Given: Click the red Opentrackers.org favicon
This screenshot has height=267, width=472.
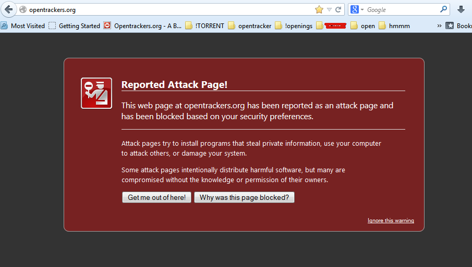Looking at the screenshot, I should click(107, 26).
